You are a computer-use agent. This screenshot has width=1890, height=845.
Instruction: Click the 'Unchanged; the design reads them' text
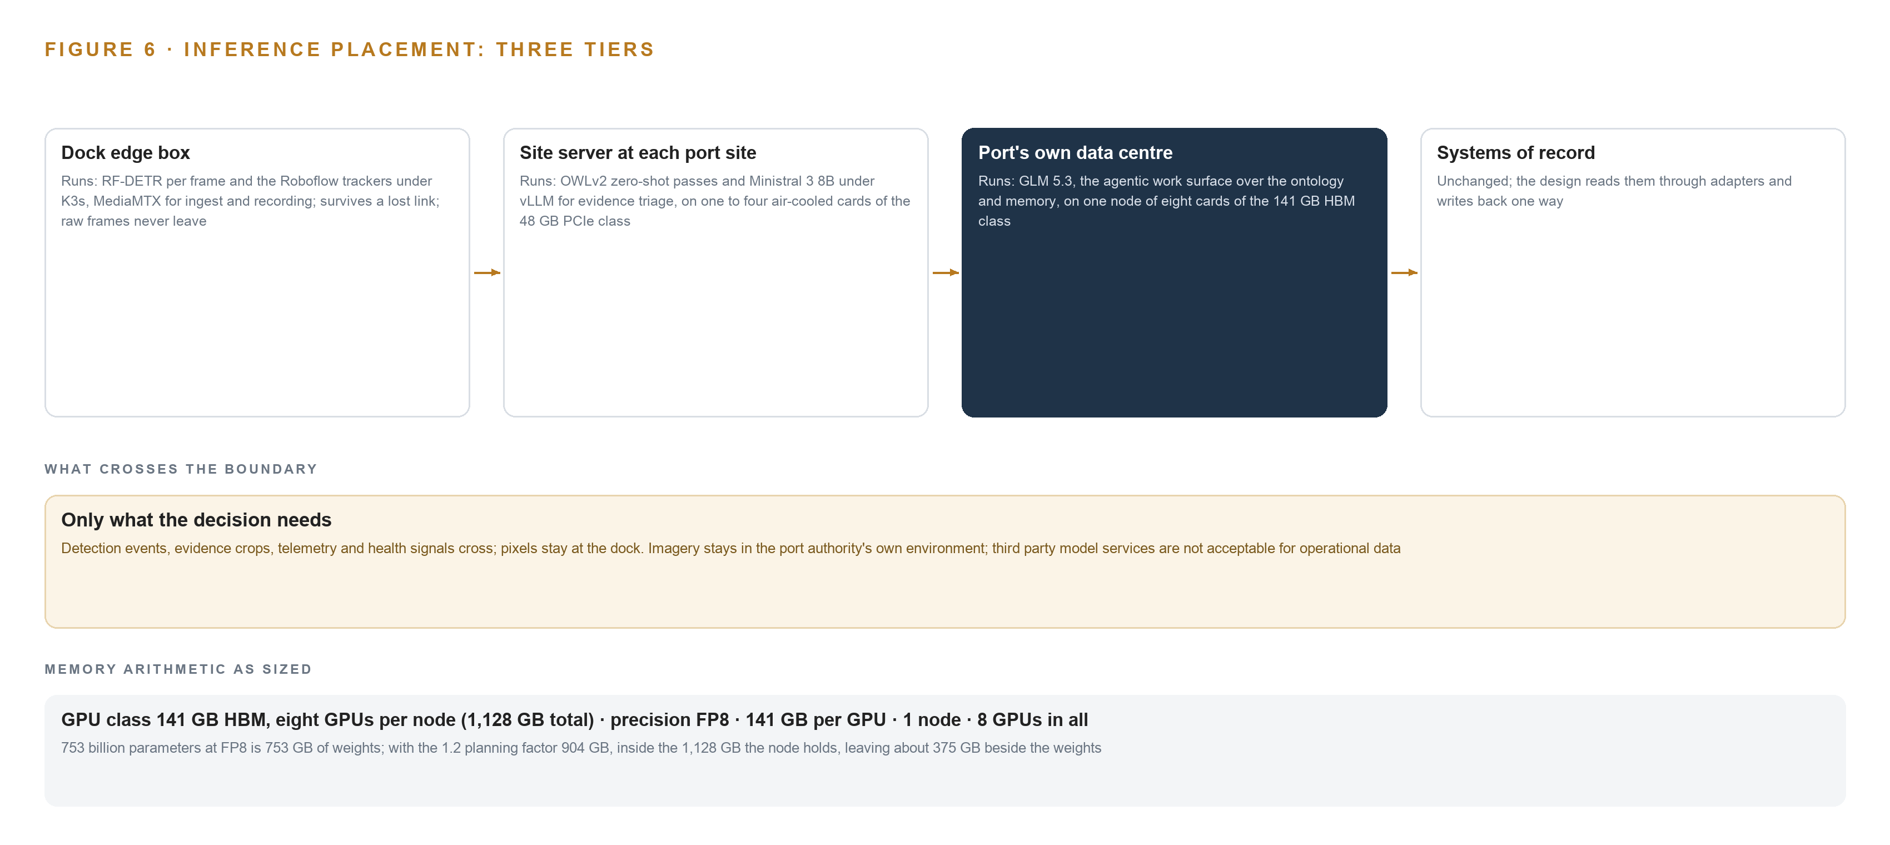(x=1613, y=191)
